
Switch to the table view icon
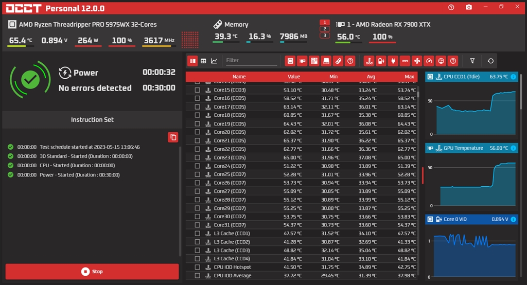tap(203, 61)
